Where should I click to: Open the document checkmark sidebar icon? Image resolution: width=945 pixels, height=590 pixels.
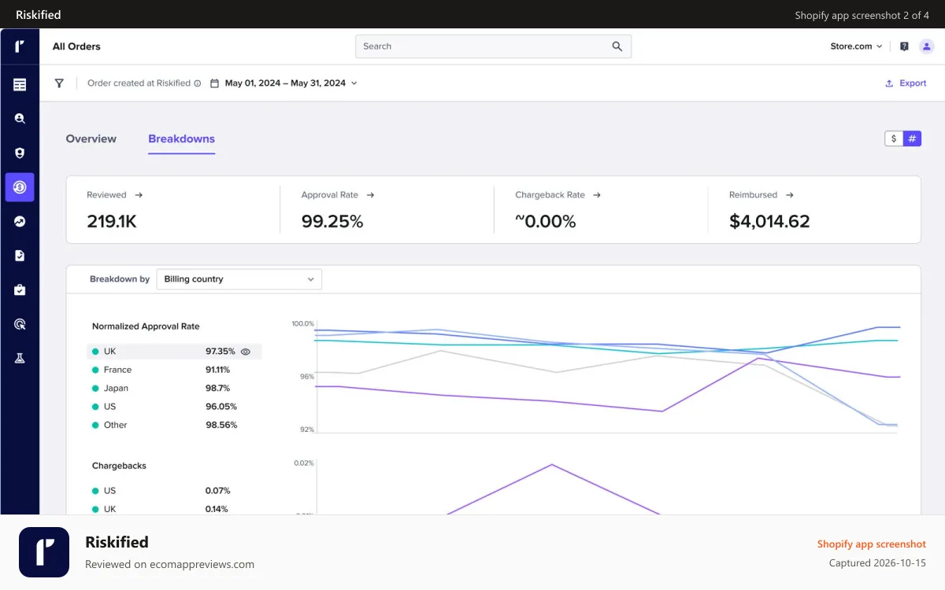pos(20,256)
